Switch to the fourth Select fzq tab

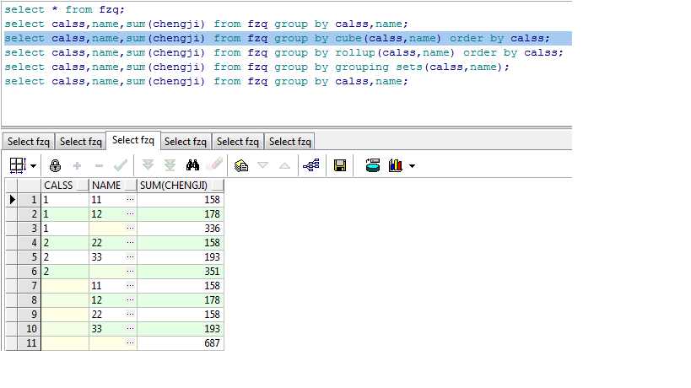tap(186, 142)
